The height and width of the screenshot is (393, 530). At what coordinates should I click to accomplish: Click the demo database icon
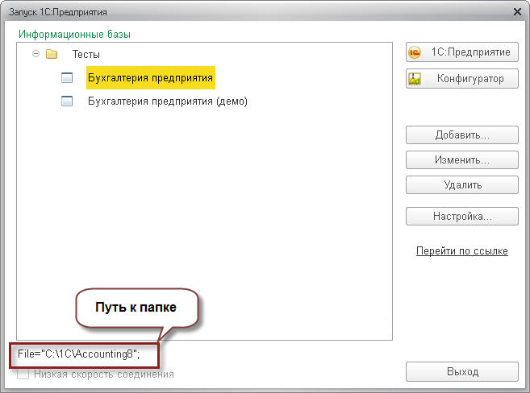(68, 101)
